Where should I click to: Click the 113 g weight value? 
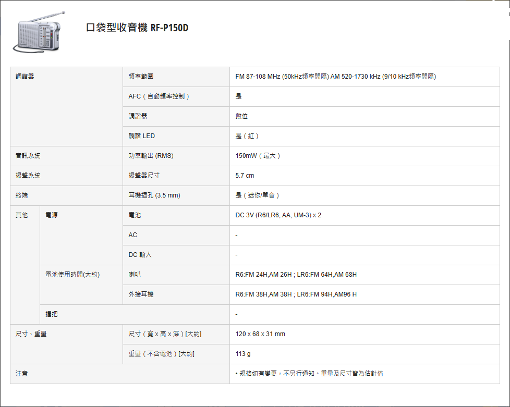[x=243, y=354]
